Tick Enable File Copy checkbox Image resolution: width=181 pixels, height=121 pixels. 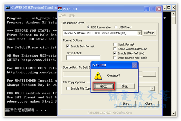pyautogui.click(x=68, y=88)
